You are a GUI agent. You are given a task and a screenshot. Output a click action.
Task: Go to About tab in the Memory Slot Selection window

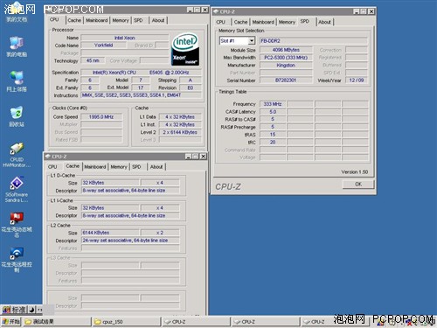(324, 22)
